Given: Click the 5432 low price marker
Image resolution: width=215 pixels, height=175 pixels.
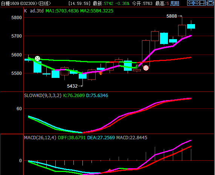Looking at the screenshot, I should click(x=75, y=86).
